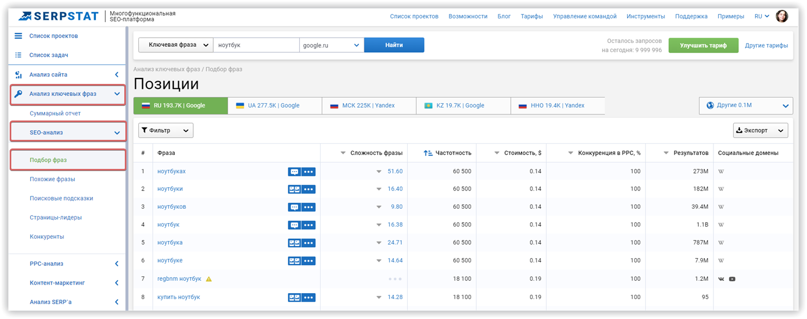The image size is (807, 319).
Task: Click the Wikipedia icon in the ноутбуках row
Action: (721, 172)
